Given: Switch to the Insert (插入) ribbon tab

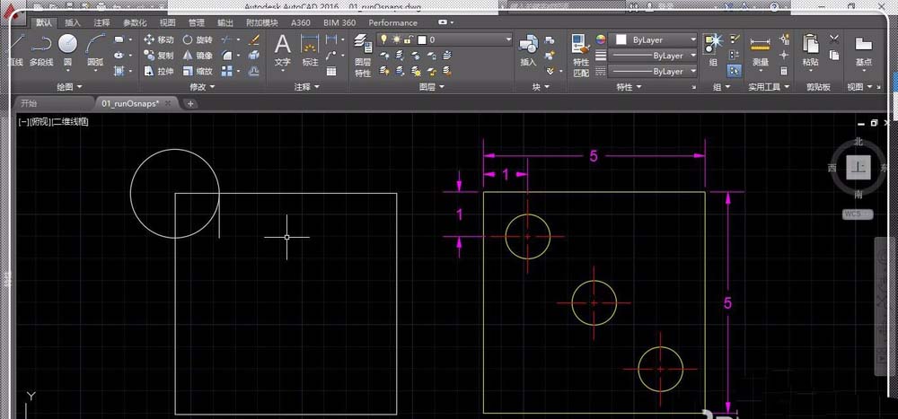Looking at the screenshot, I should point(73,22).
